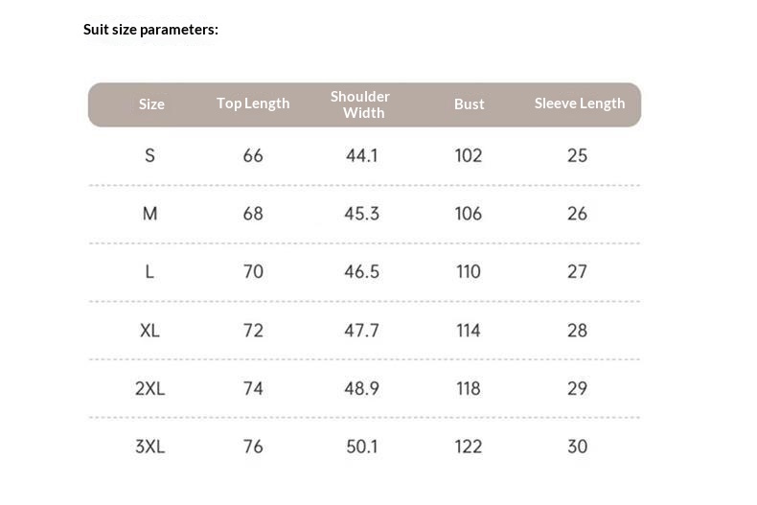Select the 3XL size row label
The width and height of the screenshot is (757, 505).
click(149, 447)
